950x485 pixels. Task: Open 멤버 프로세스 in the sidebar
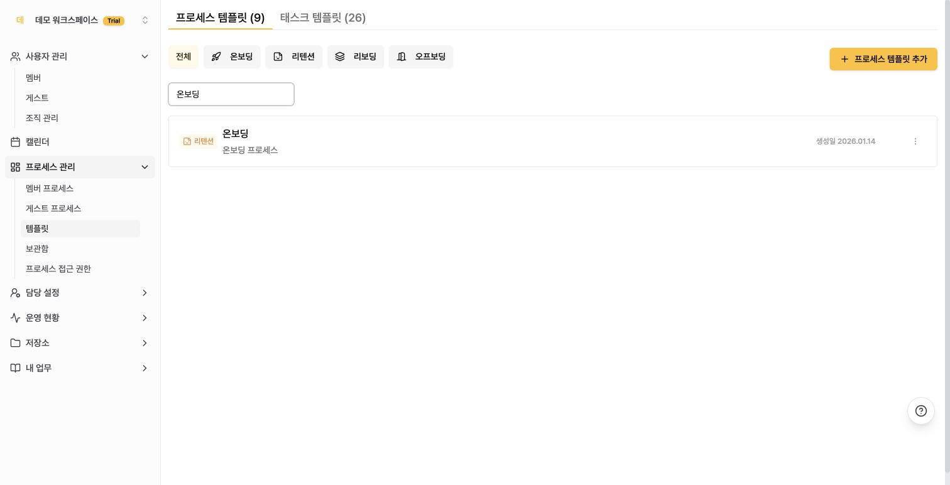[x=50, y=188]
